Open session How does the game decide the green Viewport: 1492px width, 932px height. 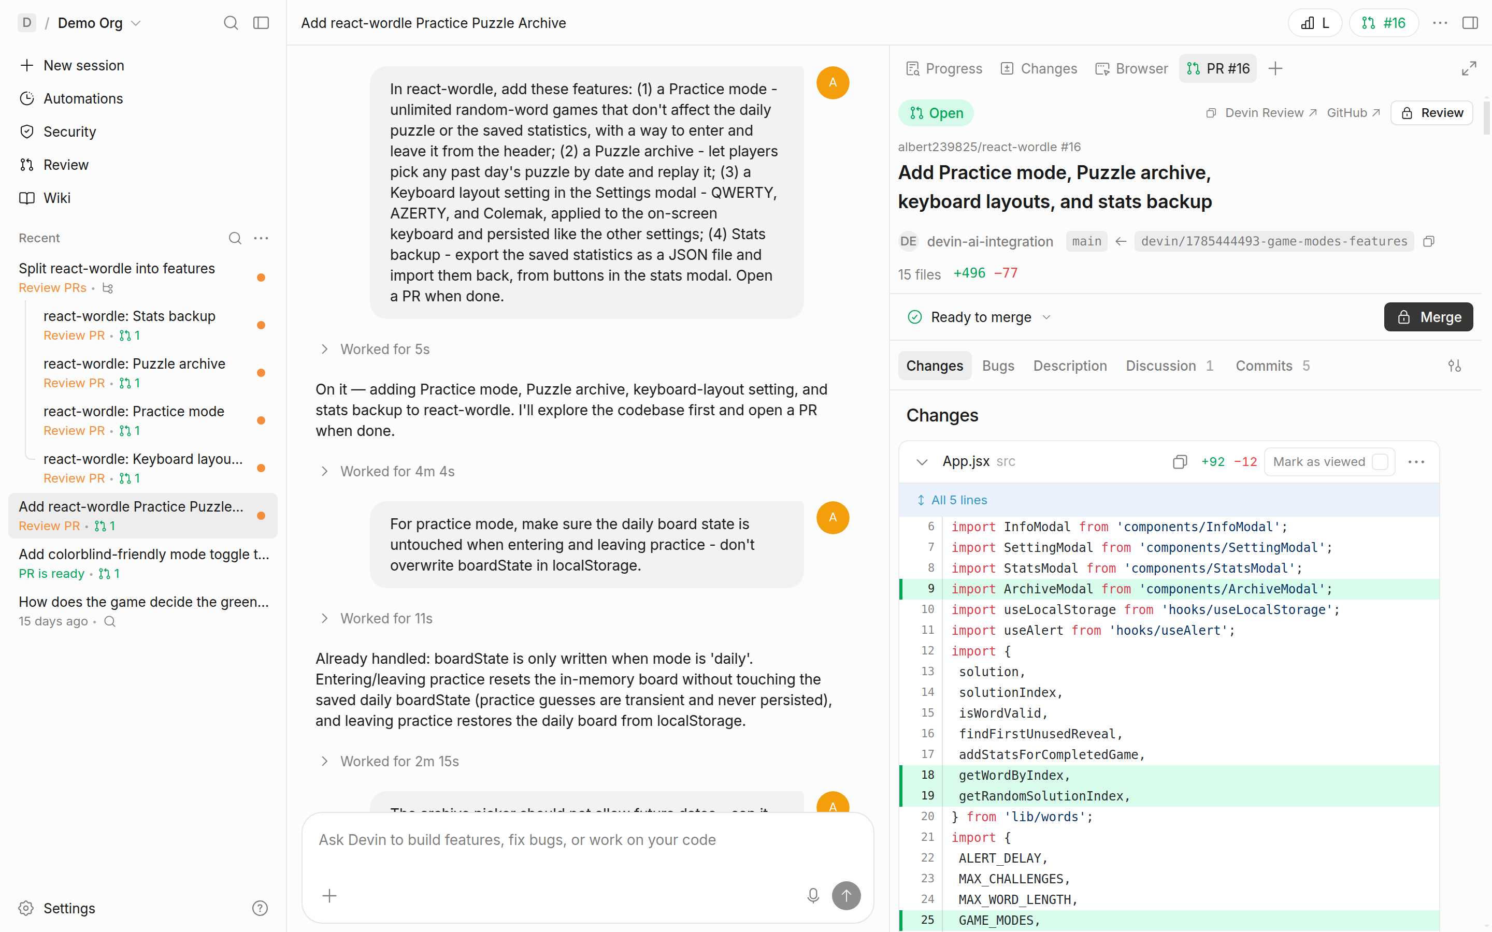pyautogui.click(x=142, y=611)
